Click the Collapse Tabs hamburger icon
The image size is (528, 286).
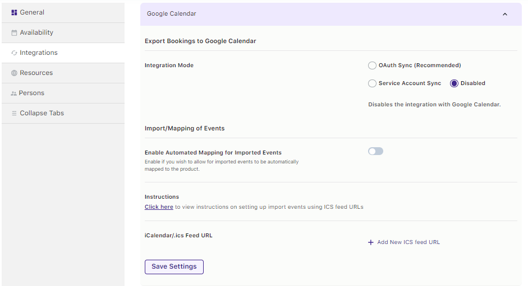click(14, 113)
